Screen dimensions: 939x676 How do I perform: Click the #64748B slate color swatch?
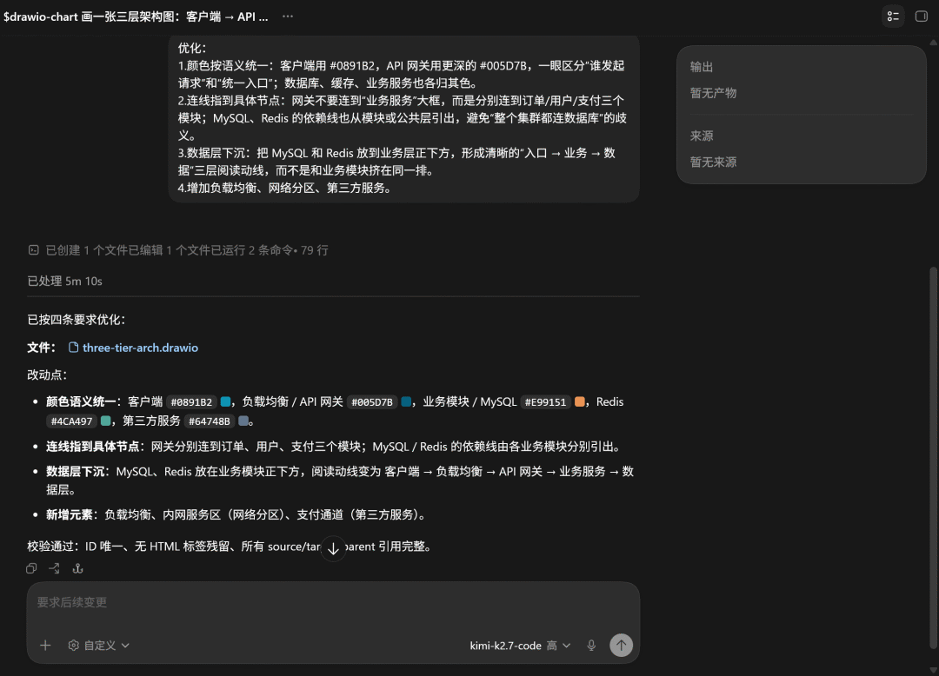click(x=243, y=421)
